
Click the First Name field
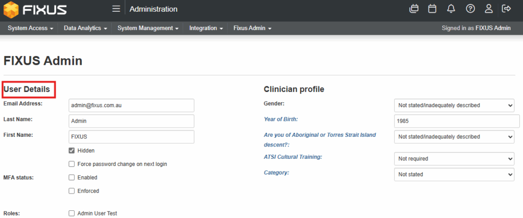pos(131,137)
